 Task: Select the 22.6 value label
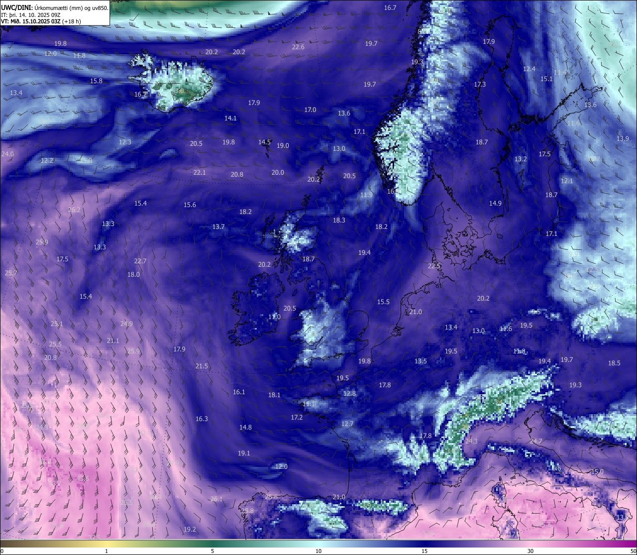pyautogui.click(x=298, y=47)
